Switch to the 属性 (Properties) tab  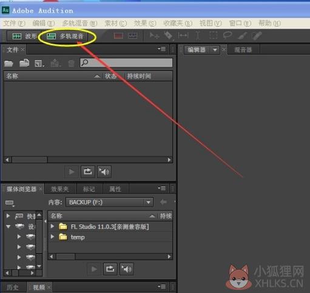(x=115, y=189)
